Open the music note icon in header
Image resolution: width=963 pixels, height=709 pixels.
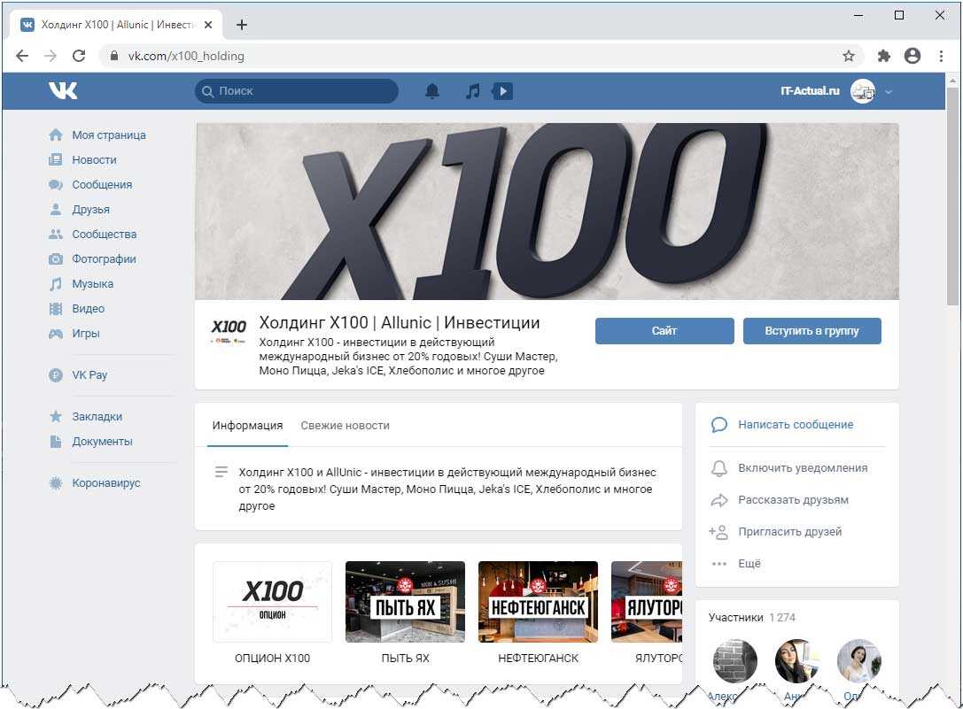tap(473, 91)
